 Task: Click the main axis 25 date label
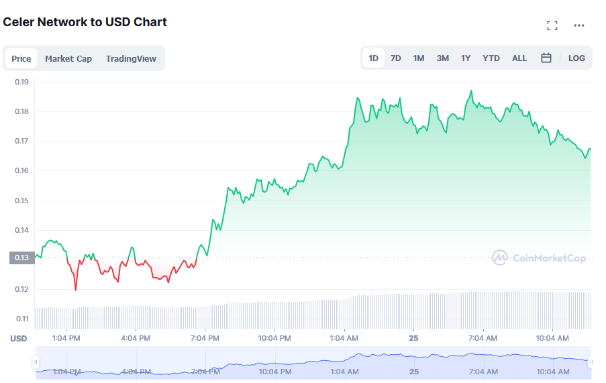(413, 338)
